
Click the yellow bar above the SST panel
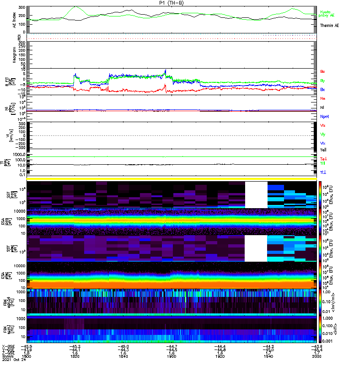171,179
